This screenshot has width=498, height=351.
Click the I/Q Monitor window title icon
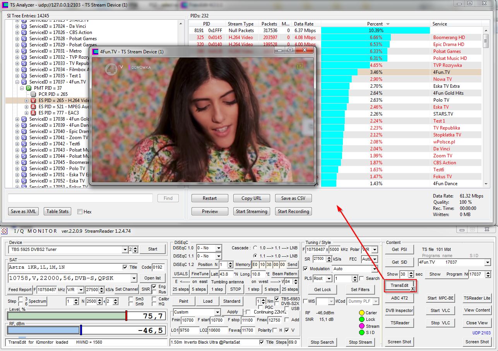pos(5,231)
